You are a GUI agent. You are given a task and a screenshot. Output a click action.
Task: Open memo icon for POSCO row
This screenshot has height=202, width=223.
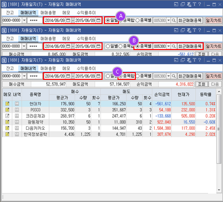pos(7,110)
